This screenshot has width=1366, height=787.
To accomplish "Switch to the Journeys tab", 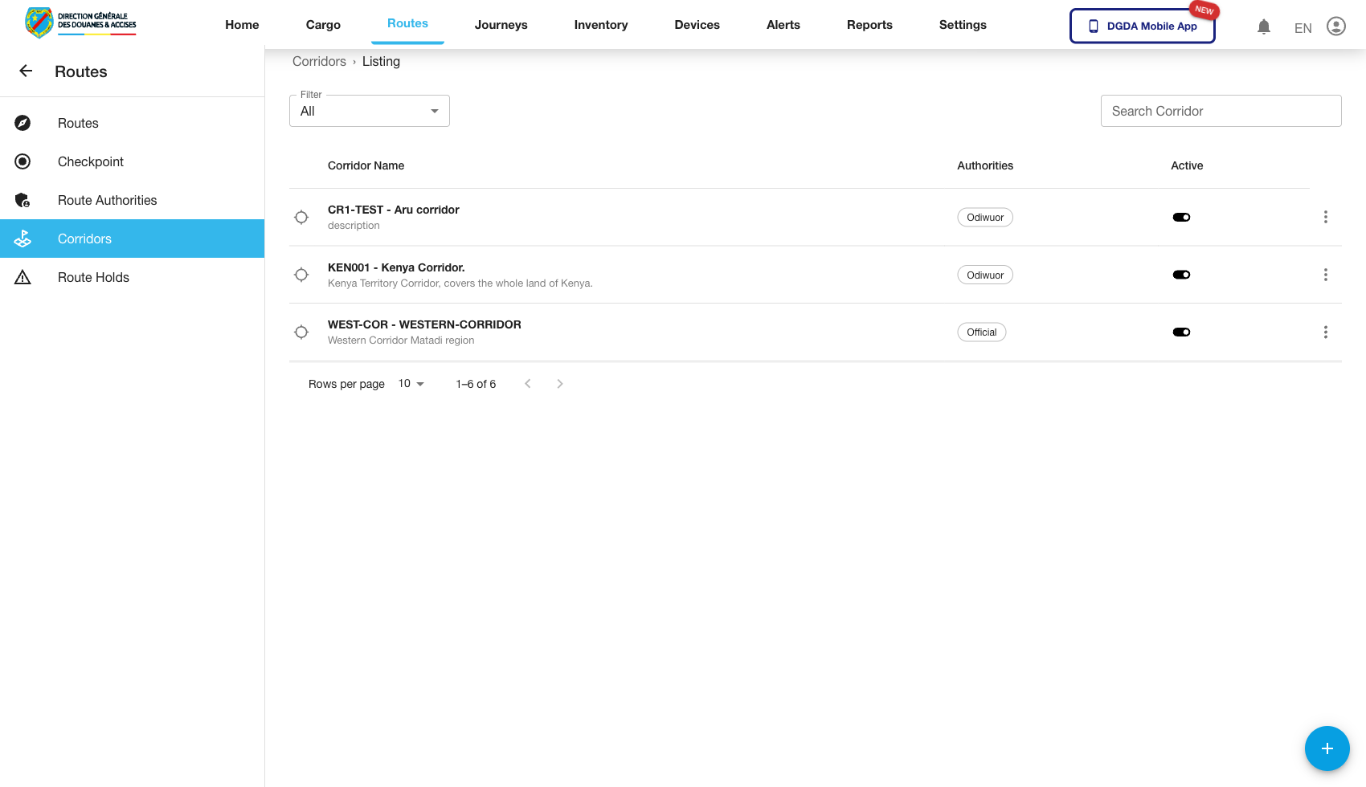I will (501, 25).
